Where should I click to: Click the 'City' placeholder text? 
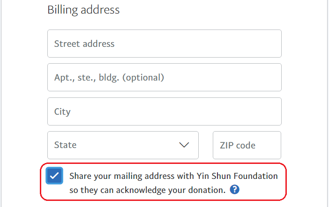(x=62, y=112)
